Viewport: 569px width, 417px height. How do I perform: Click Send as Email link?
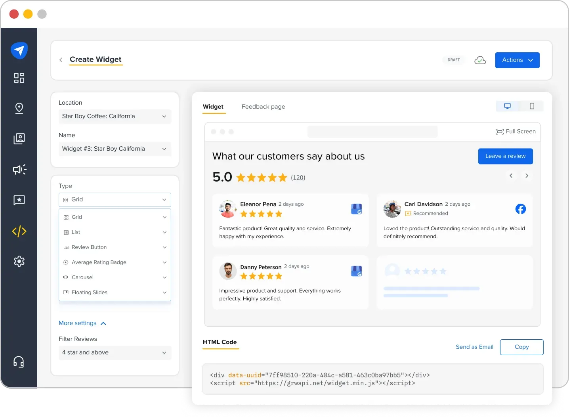tap(474, 347)
